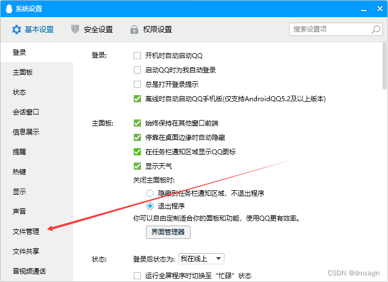The image size is (388, 282).
Task: Open 提醒 settings in sidebar
Action: (x=36, y=152)
